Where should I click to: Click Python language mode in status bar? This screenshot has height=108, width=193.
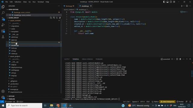[155, 102]
